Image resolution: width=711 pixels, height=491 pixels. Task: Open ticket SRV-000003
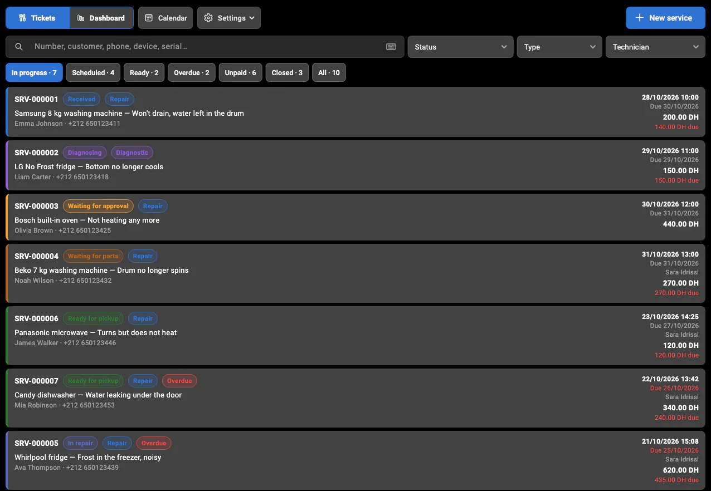pyautogui.click(x=356, y=217)
